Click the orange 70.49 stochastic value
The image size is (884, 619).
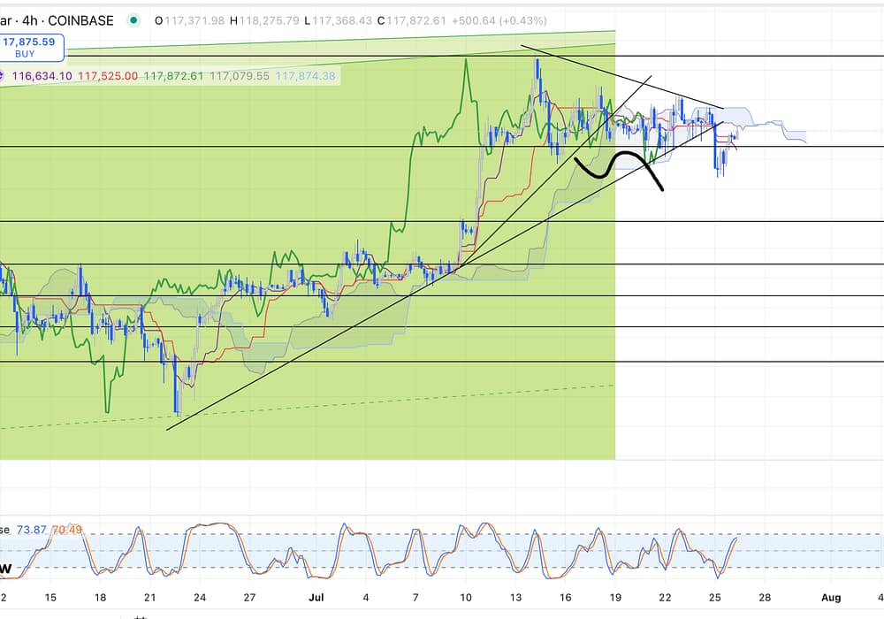[66, 530]
